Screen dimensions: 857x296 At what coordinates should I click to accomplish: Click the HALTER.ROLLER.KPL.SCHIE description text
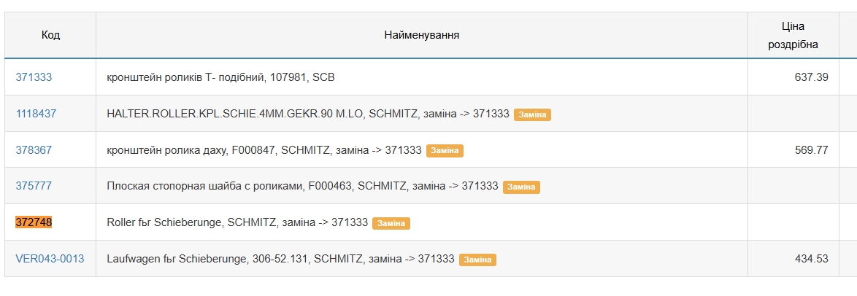pos(308,113)
